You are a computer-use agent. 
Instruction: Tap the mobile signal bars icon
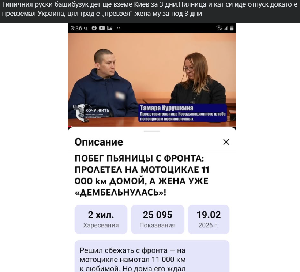[226, 28]
